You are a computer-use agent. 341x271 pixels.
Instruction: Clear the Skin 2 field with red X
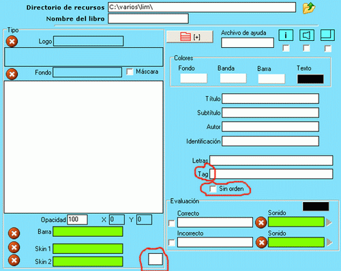click(14, 260)
